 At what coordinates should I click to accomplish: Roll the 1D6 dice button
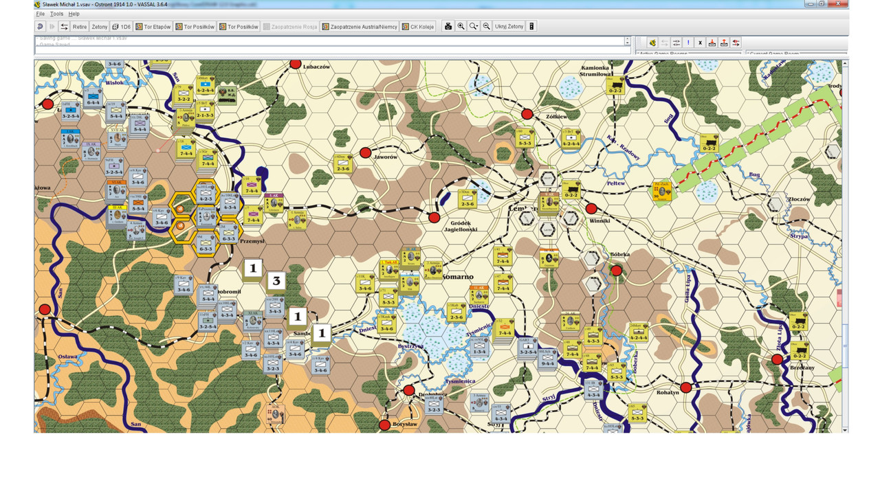[122, 26]
